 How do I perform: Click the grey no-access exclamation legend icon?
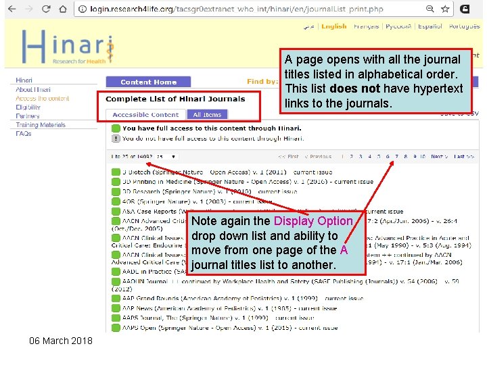[x=116, y=139]
